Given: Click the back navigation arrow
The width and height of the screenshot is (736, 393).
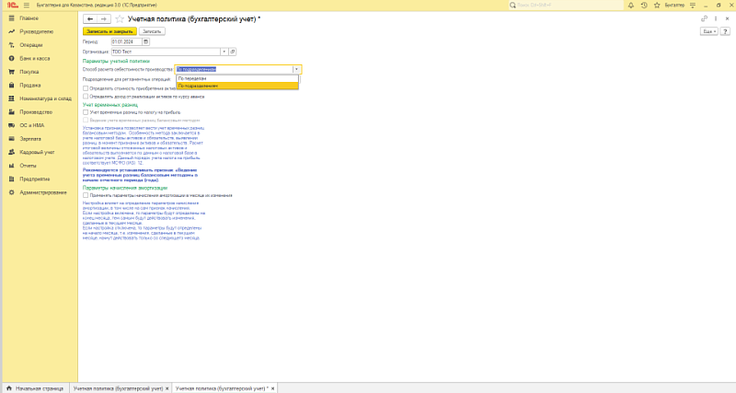Looking at the screenshot, I should 89,18.
